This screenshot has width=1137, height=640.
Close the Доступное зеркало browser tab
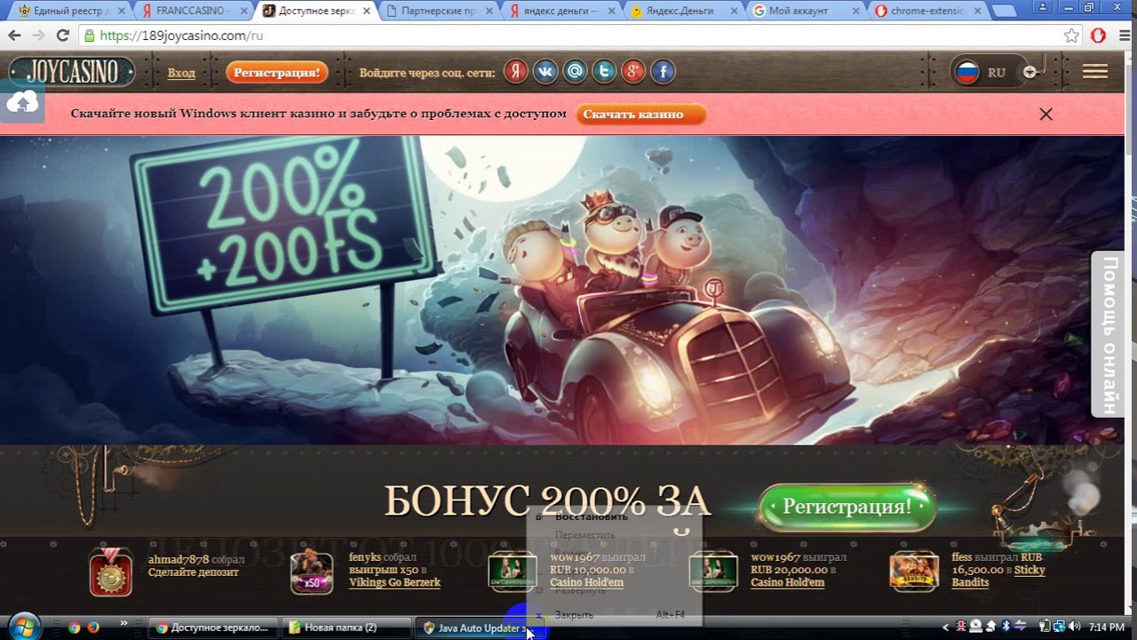[x=366, y=12]
